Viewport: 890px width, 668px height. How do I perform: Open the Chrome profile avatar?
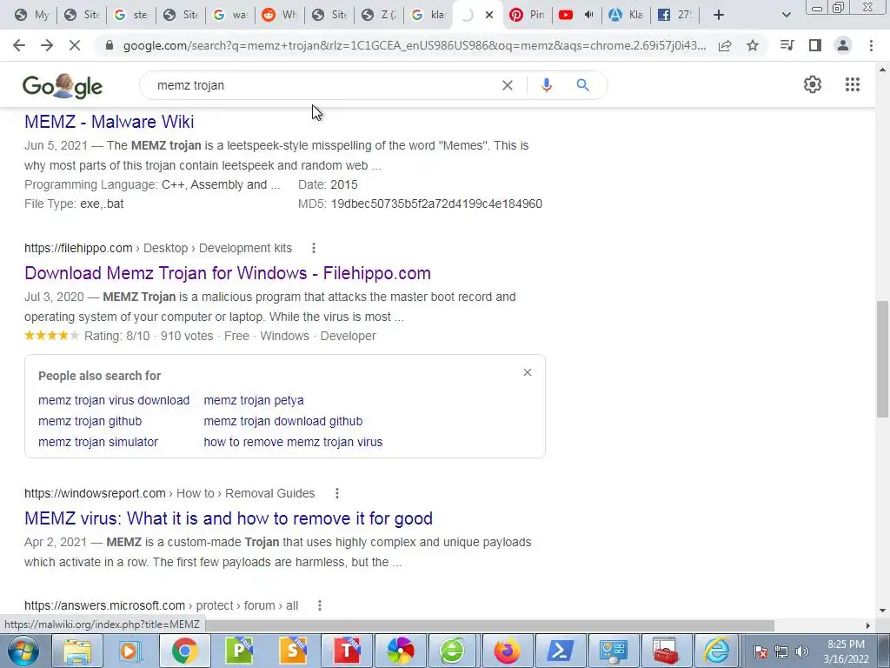coord(843,45)
